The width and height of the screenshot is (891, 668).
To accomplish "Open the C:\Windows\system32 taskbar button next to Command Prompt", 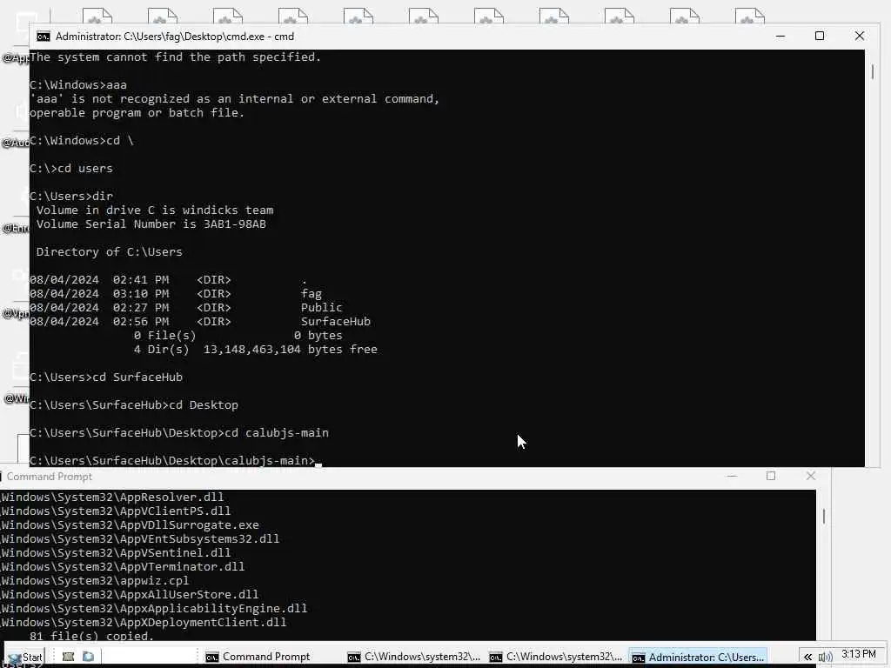I will (413, 657).
